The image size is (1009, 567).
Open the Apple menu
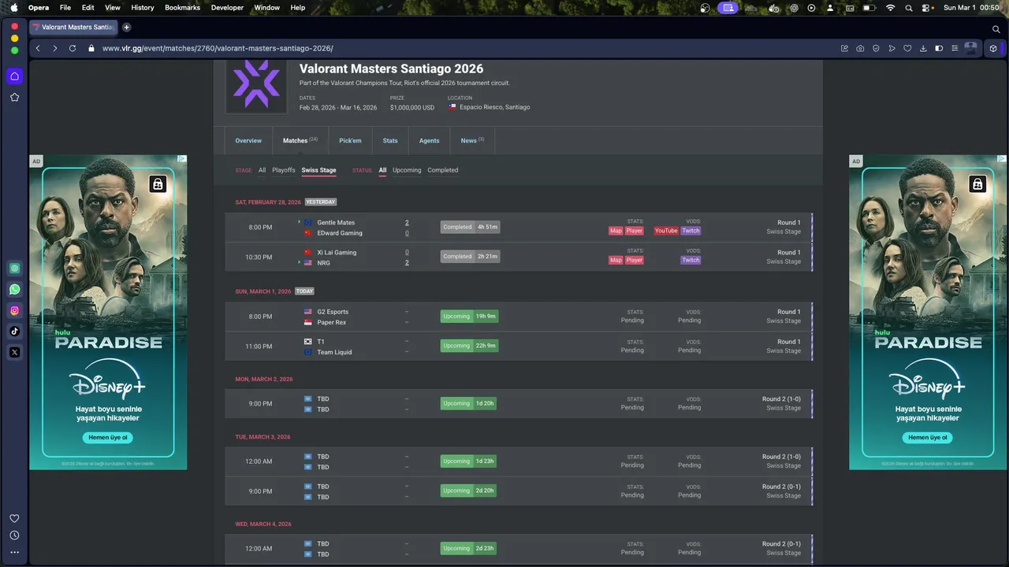pyautogui.click(x=13, y=7)
